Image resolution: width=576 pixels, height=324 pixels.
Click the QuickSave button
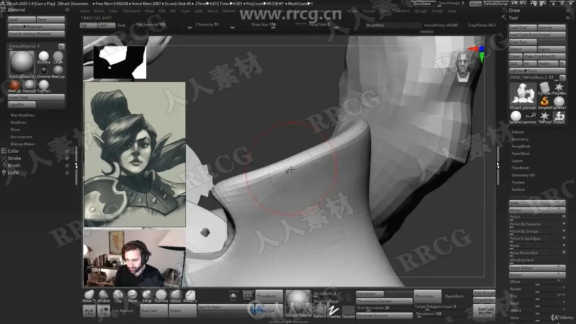(422, 3)
